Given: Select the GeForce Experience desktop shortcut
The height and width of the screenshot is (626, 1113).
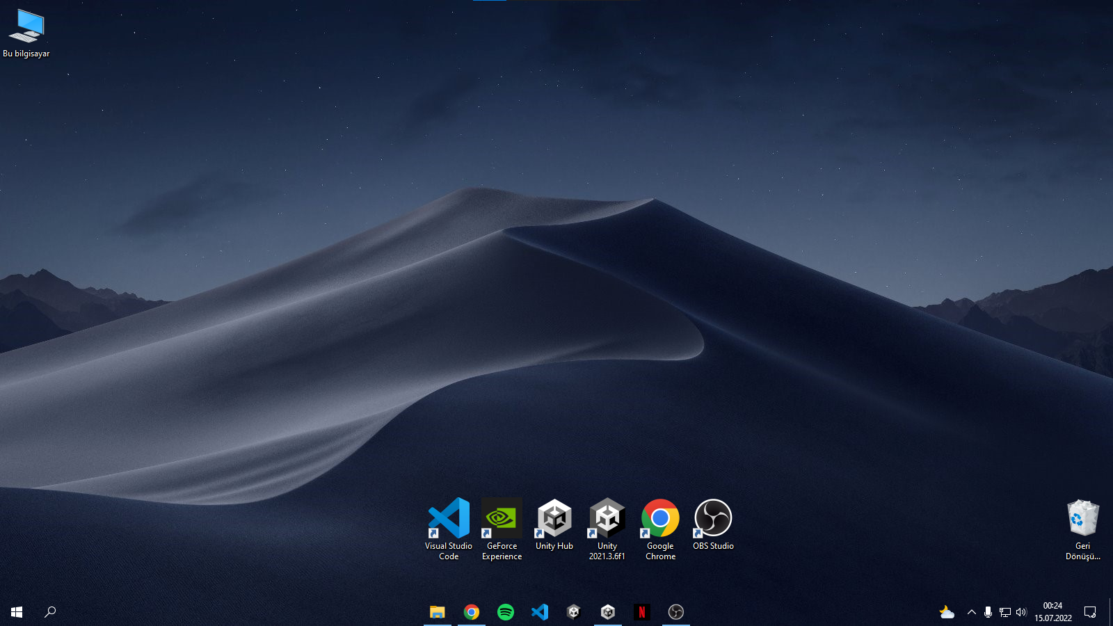Looking at the screenshot, I should 502,529.
